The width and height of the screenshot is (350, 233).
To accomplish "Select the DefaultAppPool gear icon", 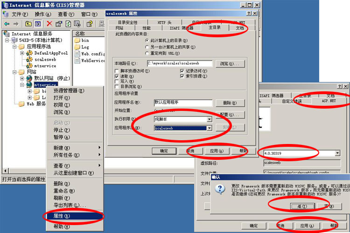I will pyautogui.click(x=29, y=53).
